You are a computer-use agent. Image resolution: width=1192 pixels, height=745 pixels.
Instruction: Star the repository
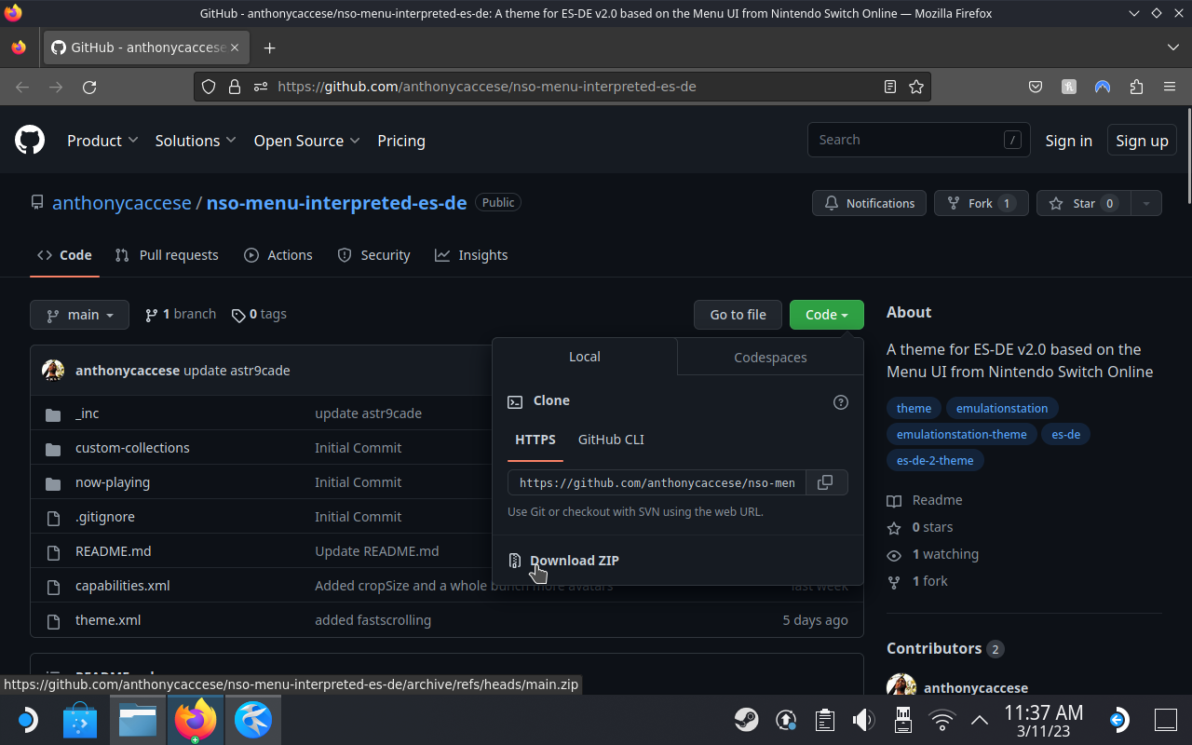pos(1083,203)
